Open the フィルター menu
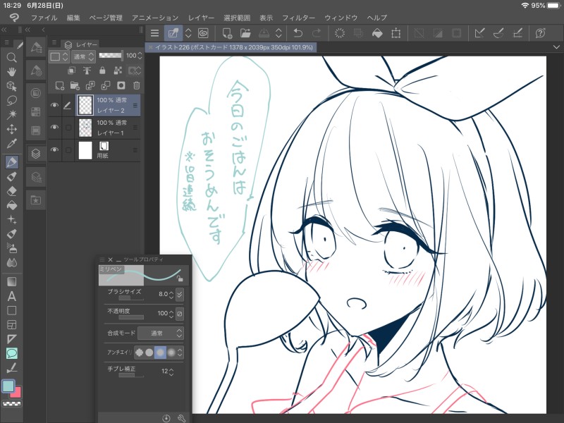Screen dimensions: 564x423 (298, 18)
